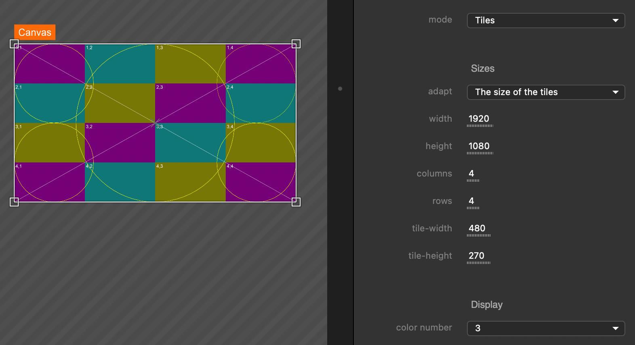
Task: Click the olive tile labeled 4,3
Action: pos(190,182)
